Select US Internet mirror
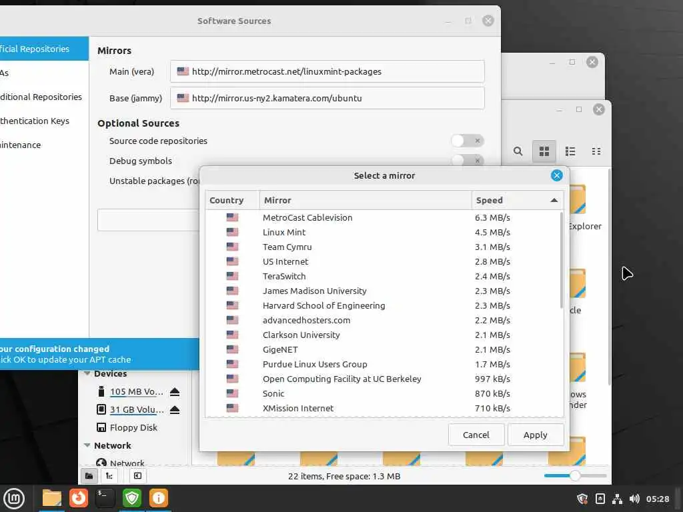The height and width of the screenshot is (512, 683). pyautogui.click(x=382, y=261)
